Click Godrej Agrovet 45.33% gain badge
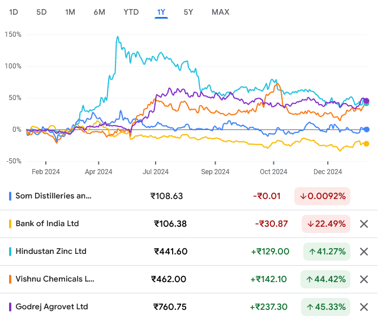The image size is (382, 320). click(x=326, y=307)
